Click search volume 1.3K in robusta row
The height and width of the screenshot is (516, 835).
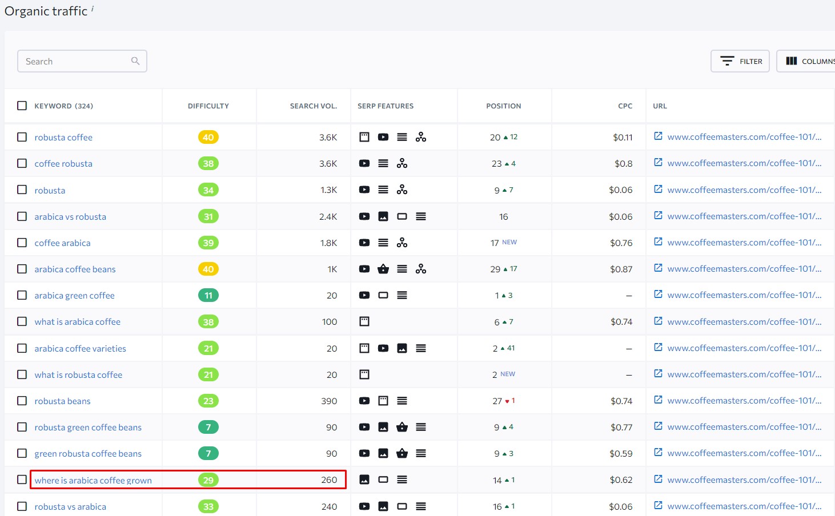328,190
